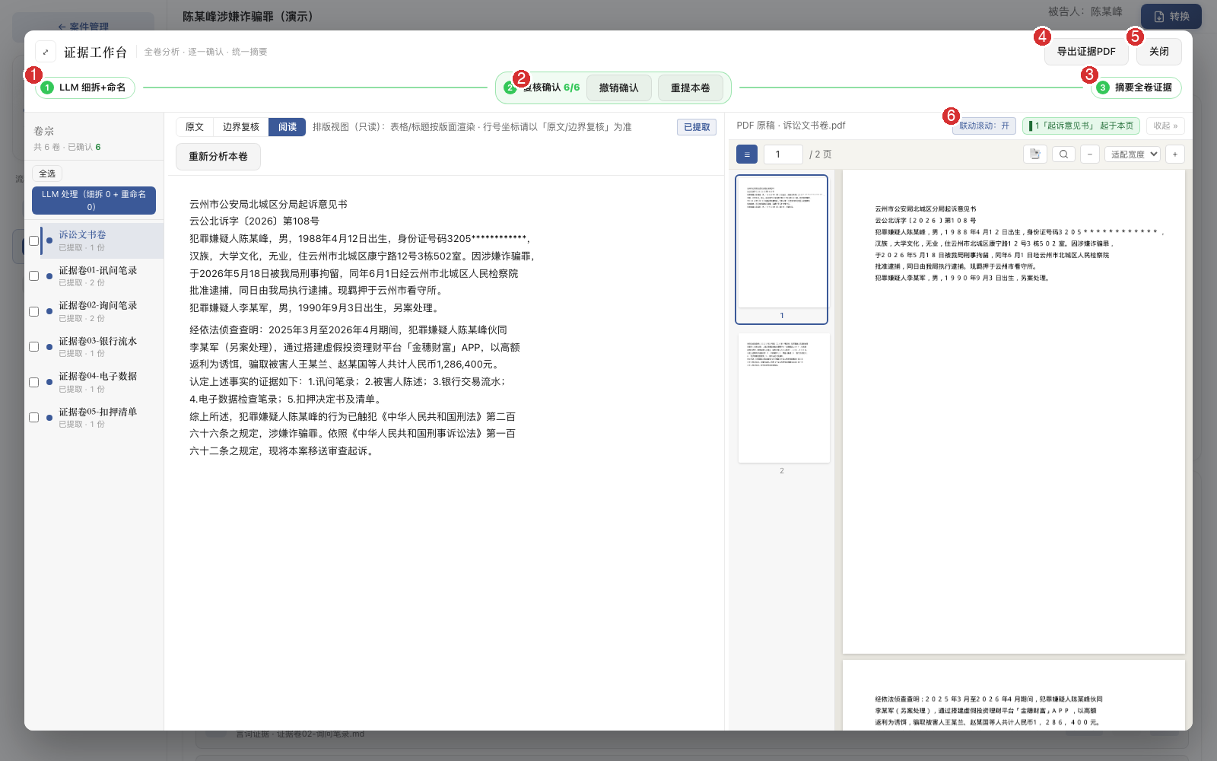Viewport: 1217px width, 761px height.
Task: Click step 3 摘要全卷证据
Action: (1136, 88)
